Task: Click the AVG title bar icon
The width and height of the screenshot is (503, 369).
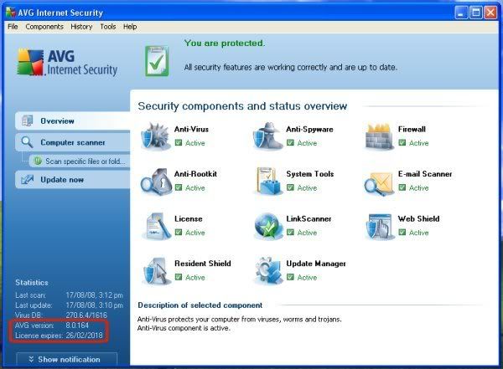Action: 11,13
